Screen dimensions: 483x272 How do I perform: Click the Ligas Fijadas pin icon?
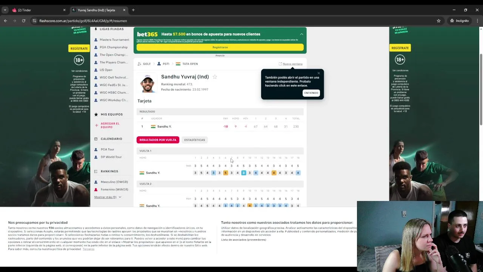(96, 29)
